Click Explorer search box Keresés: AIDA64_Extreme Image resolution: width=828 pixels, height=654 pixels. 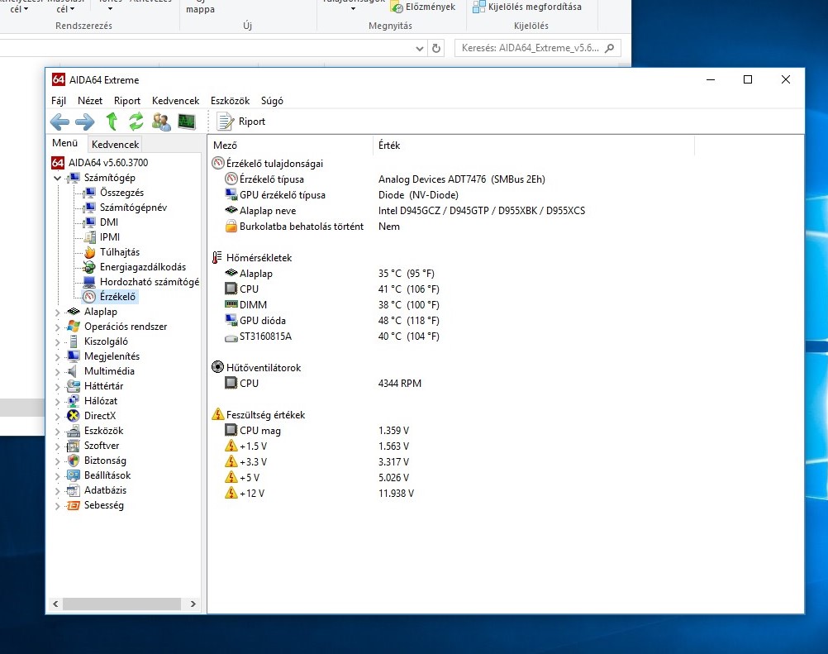[538, 48]
